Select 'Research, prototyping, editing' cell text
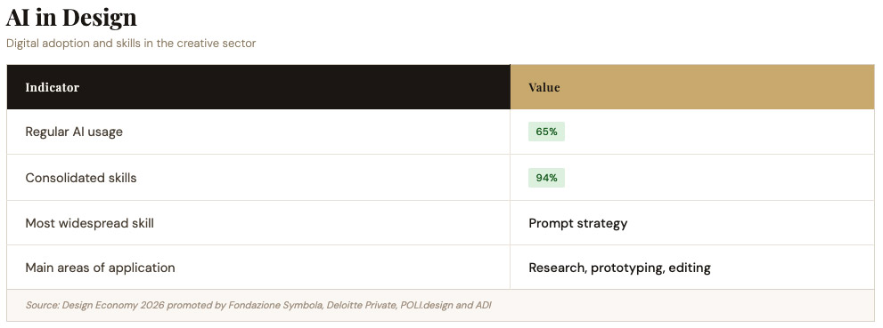Viewport: 883px width, 328px height. click(x=619, y=268)
